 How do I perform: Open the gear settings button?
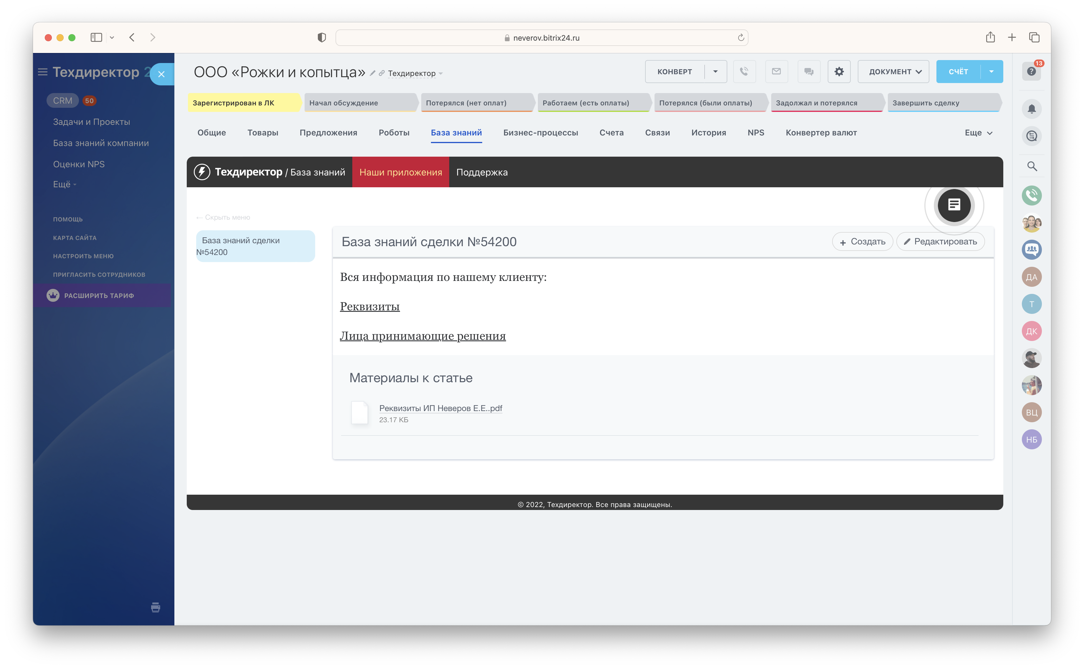(839, 72)
